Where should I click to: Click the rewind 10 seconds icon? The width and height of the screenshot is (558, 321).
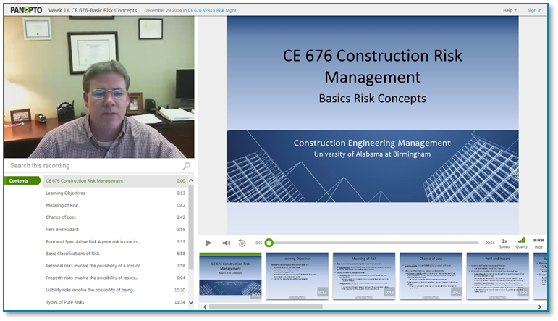click(x=242, y=243)
